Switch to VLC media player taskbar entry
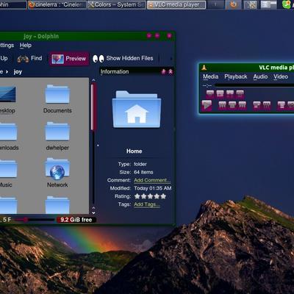Viewport: 294px width, 294px height. (x=176, y=4)
